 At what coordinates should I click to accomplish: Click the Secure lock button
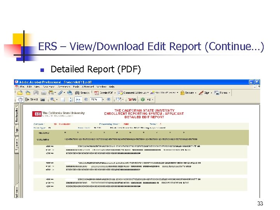187,93
